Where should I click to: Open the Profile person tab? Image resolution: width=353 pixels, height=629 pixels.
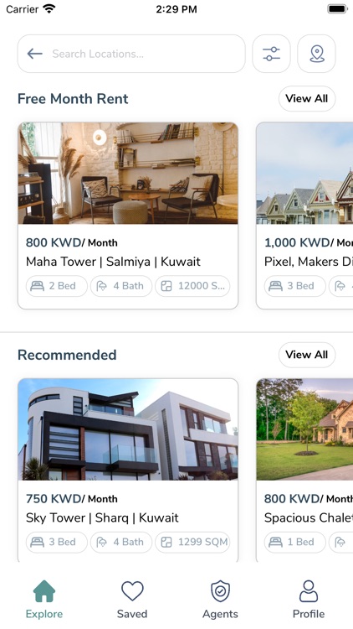tap(309, 600)
